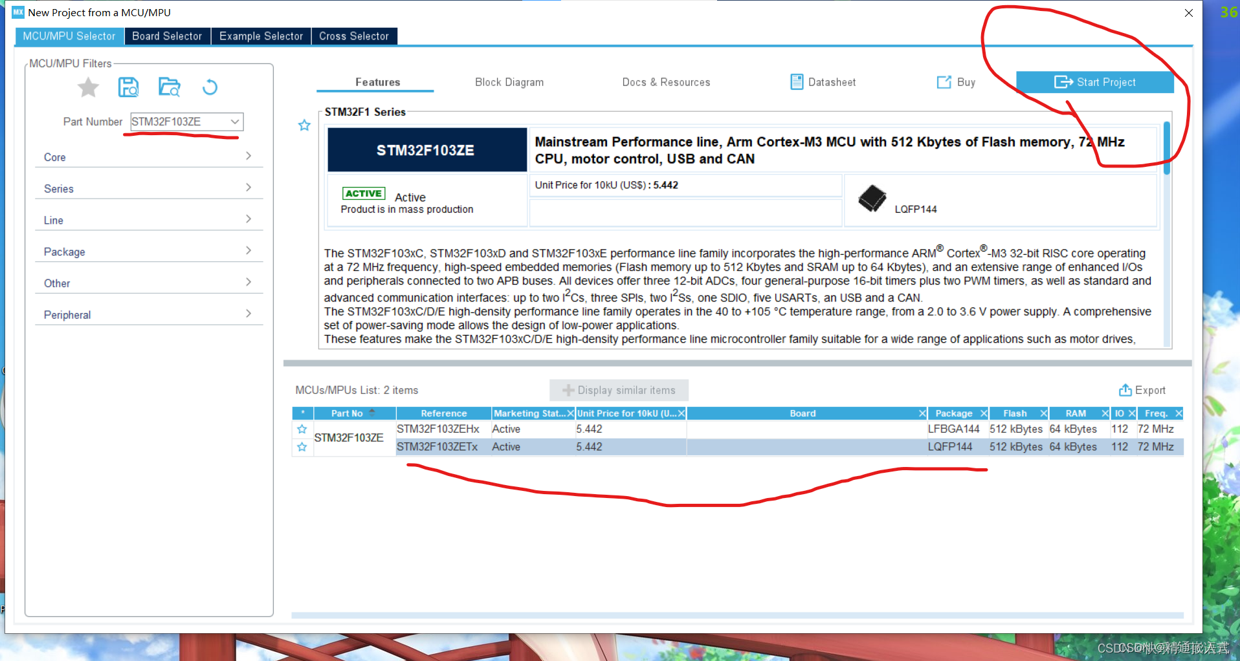
Task: Select the Features tab
Action: pyautogui.click(x=377, y=82)
